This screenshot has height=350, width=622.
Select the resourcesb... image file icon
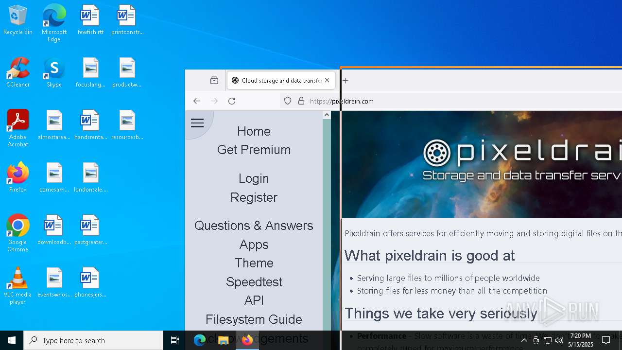pos(127,125)
